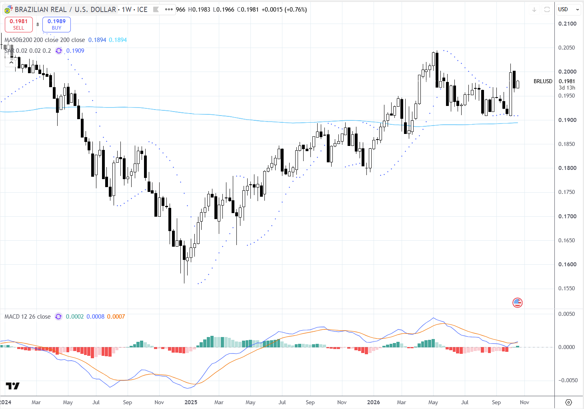The width and height of the screenshot is (584, 409).
Task: Open the US flag economic event marker
Action: point(517,303)
